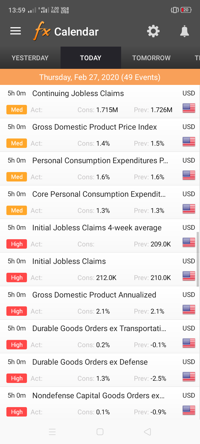Viewport: 200px width, 444px height.
Task: Tap High badge on Initial Jobless Claims
Action: click(x=17, y=278)
